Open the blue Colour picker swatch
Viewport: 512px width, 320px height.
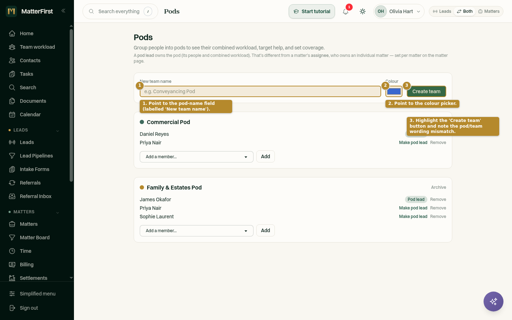click(x=394, y=91)
